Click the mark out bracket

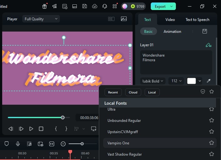coord(66,129)
